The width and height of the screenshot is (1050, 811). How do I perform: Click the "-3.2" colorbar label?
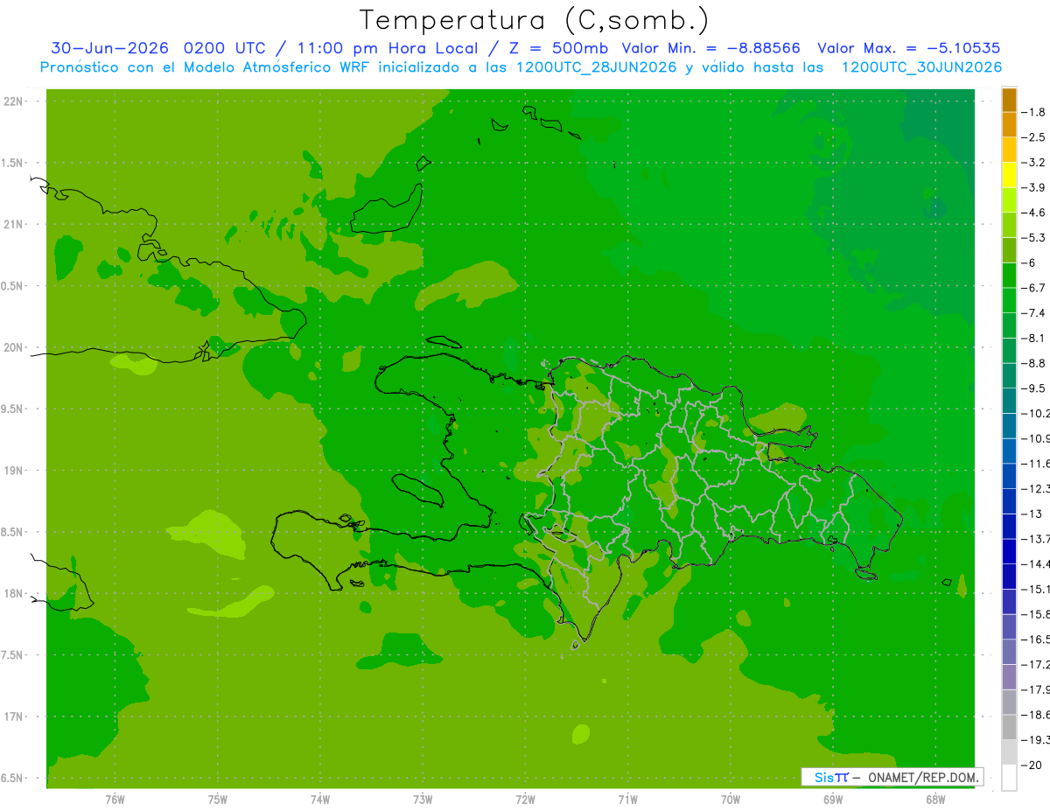[1033, 163]
